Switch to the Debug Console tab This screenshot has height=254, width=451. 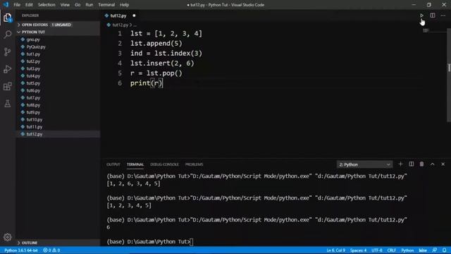click(x=164, y=164)
